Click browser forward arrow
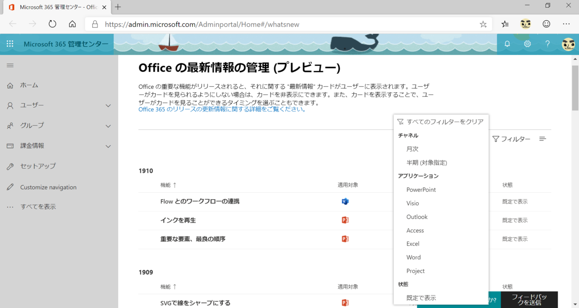This screenshot has height=308, width=579. tap(32, 24)
